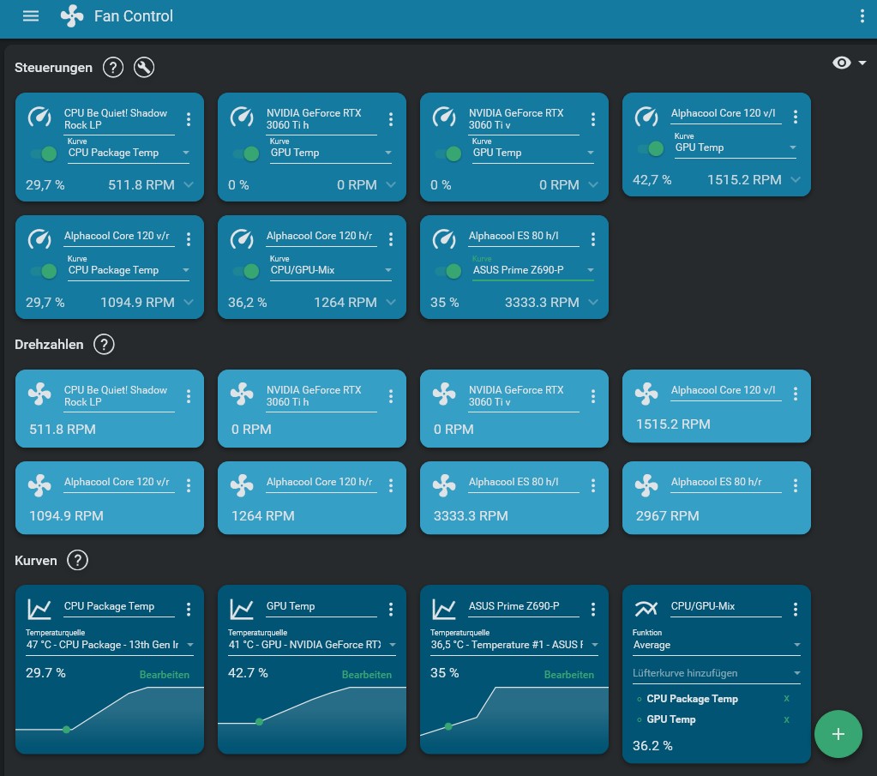The height and width of the screenshot is (776, 877).
Task: Expand the Alphacool Core 120 v/l card chevron
Action: pos(796,179)
